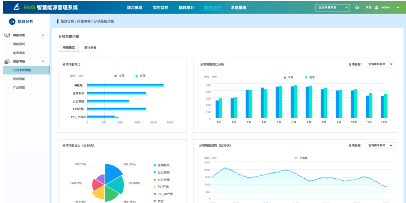Open the 能源流向 sidebar page
The width and height of the screenshot is (406, 203).
coord(19,53)
